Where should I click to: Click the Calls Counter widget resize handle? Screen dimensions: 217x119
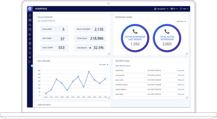point(109,54)
